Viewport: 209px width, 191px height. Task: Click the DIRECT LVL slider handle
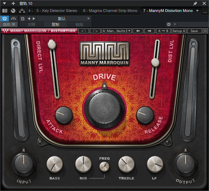(x=52, y=44)
